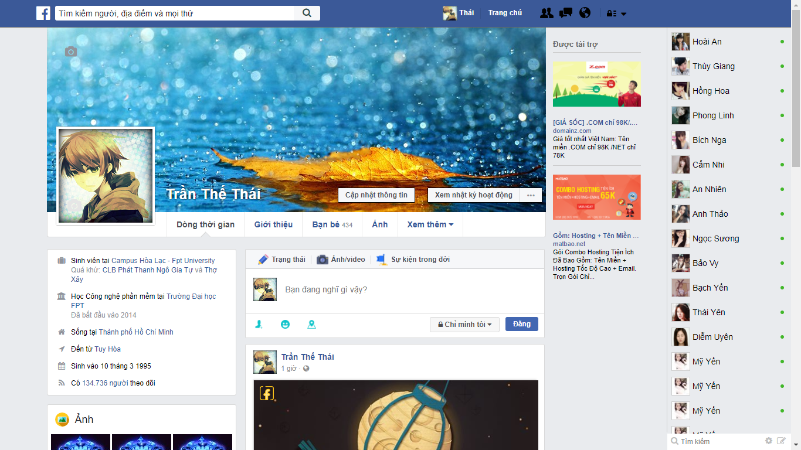Screen dimensions: 801x450
Task: Click the search magnifier button
Action: click(307, 13)
